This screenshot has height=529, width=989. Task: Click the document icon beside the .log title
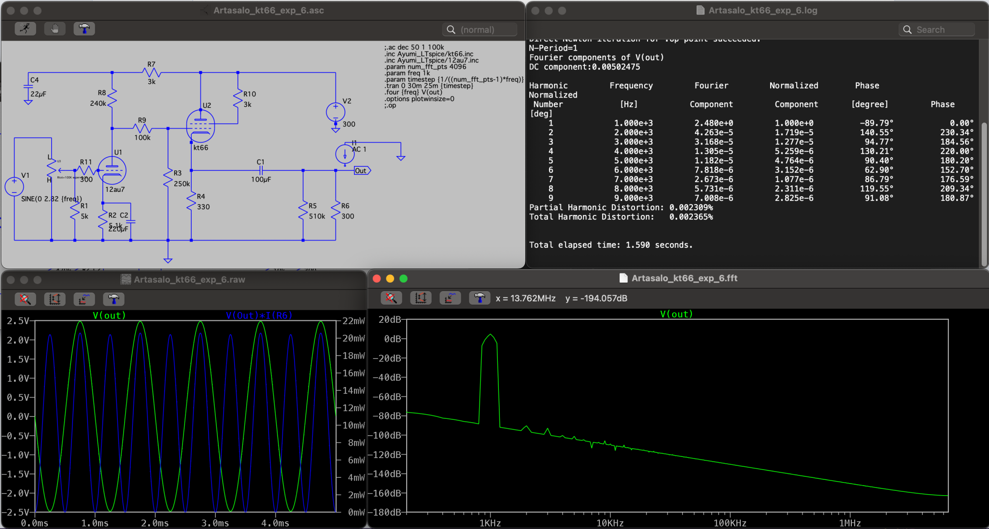point(700,10)
